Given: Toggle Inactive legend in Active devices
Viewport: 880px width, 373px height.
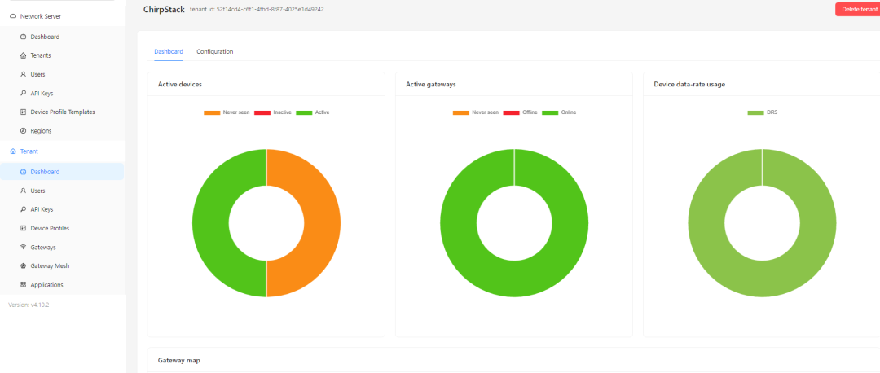Looking at the screenshot, I should pyautogui.click(x=273, y=112).
